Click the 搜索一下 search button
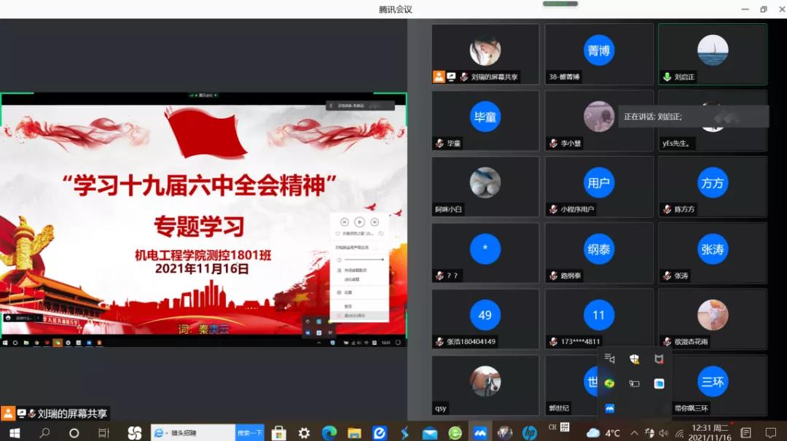787x441 pixels. (249, 432)
